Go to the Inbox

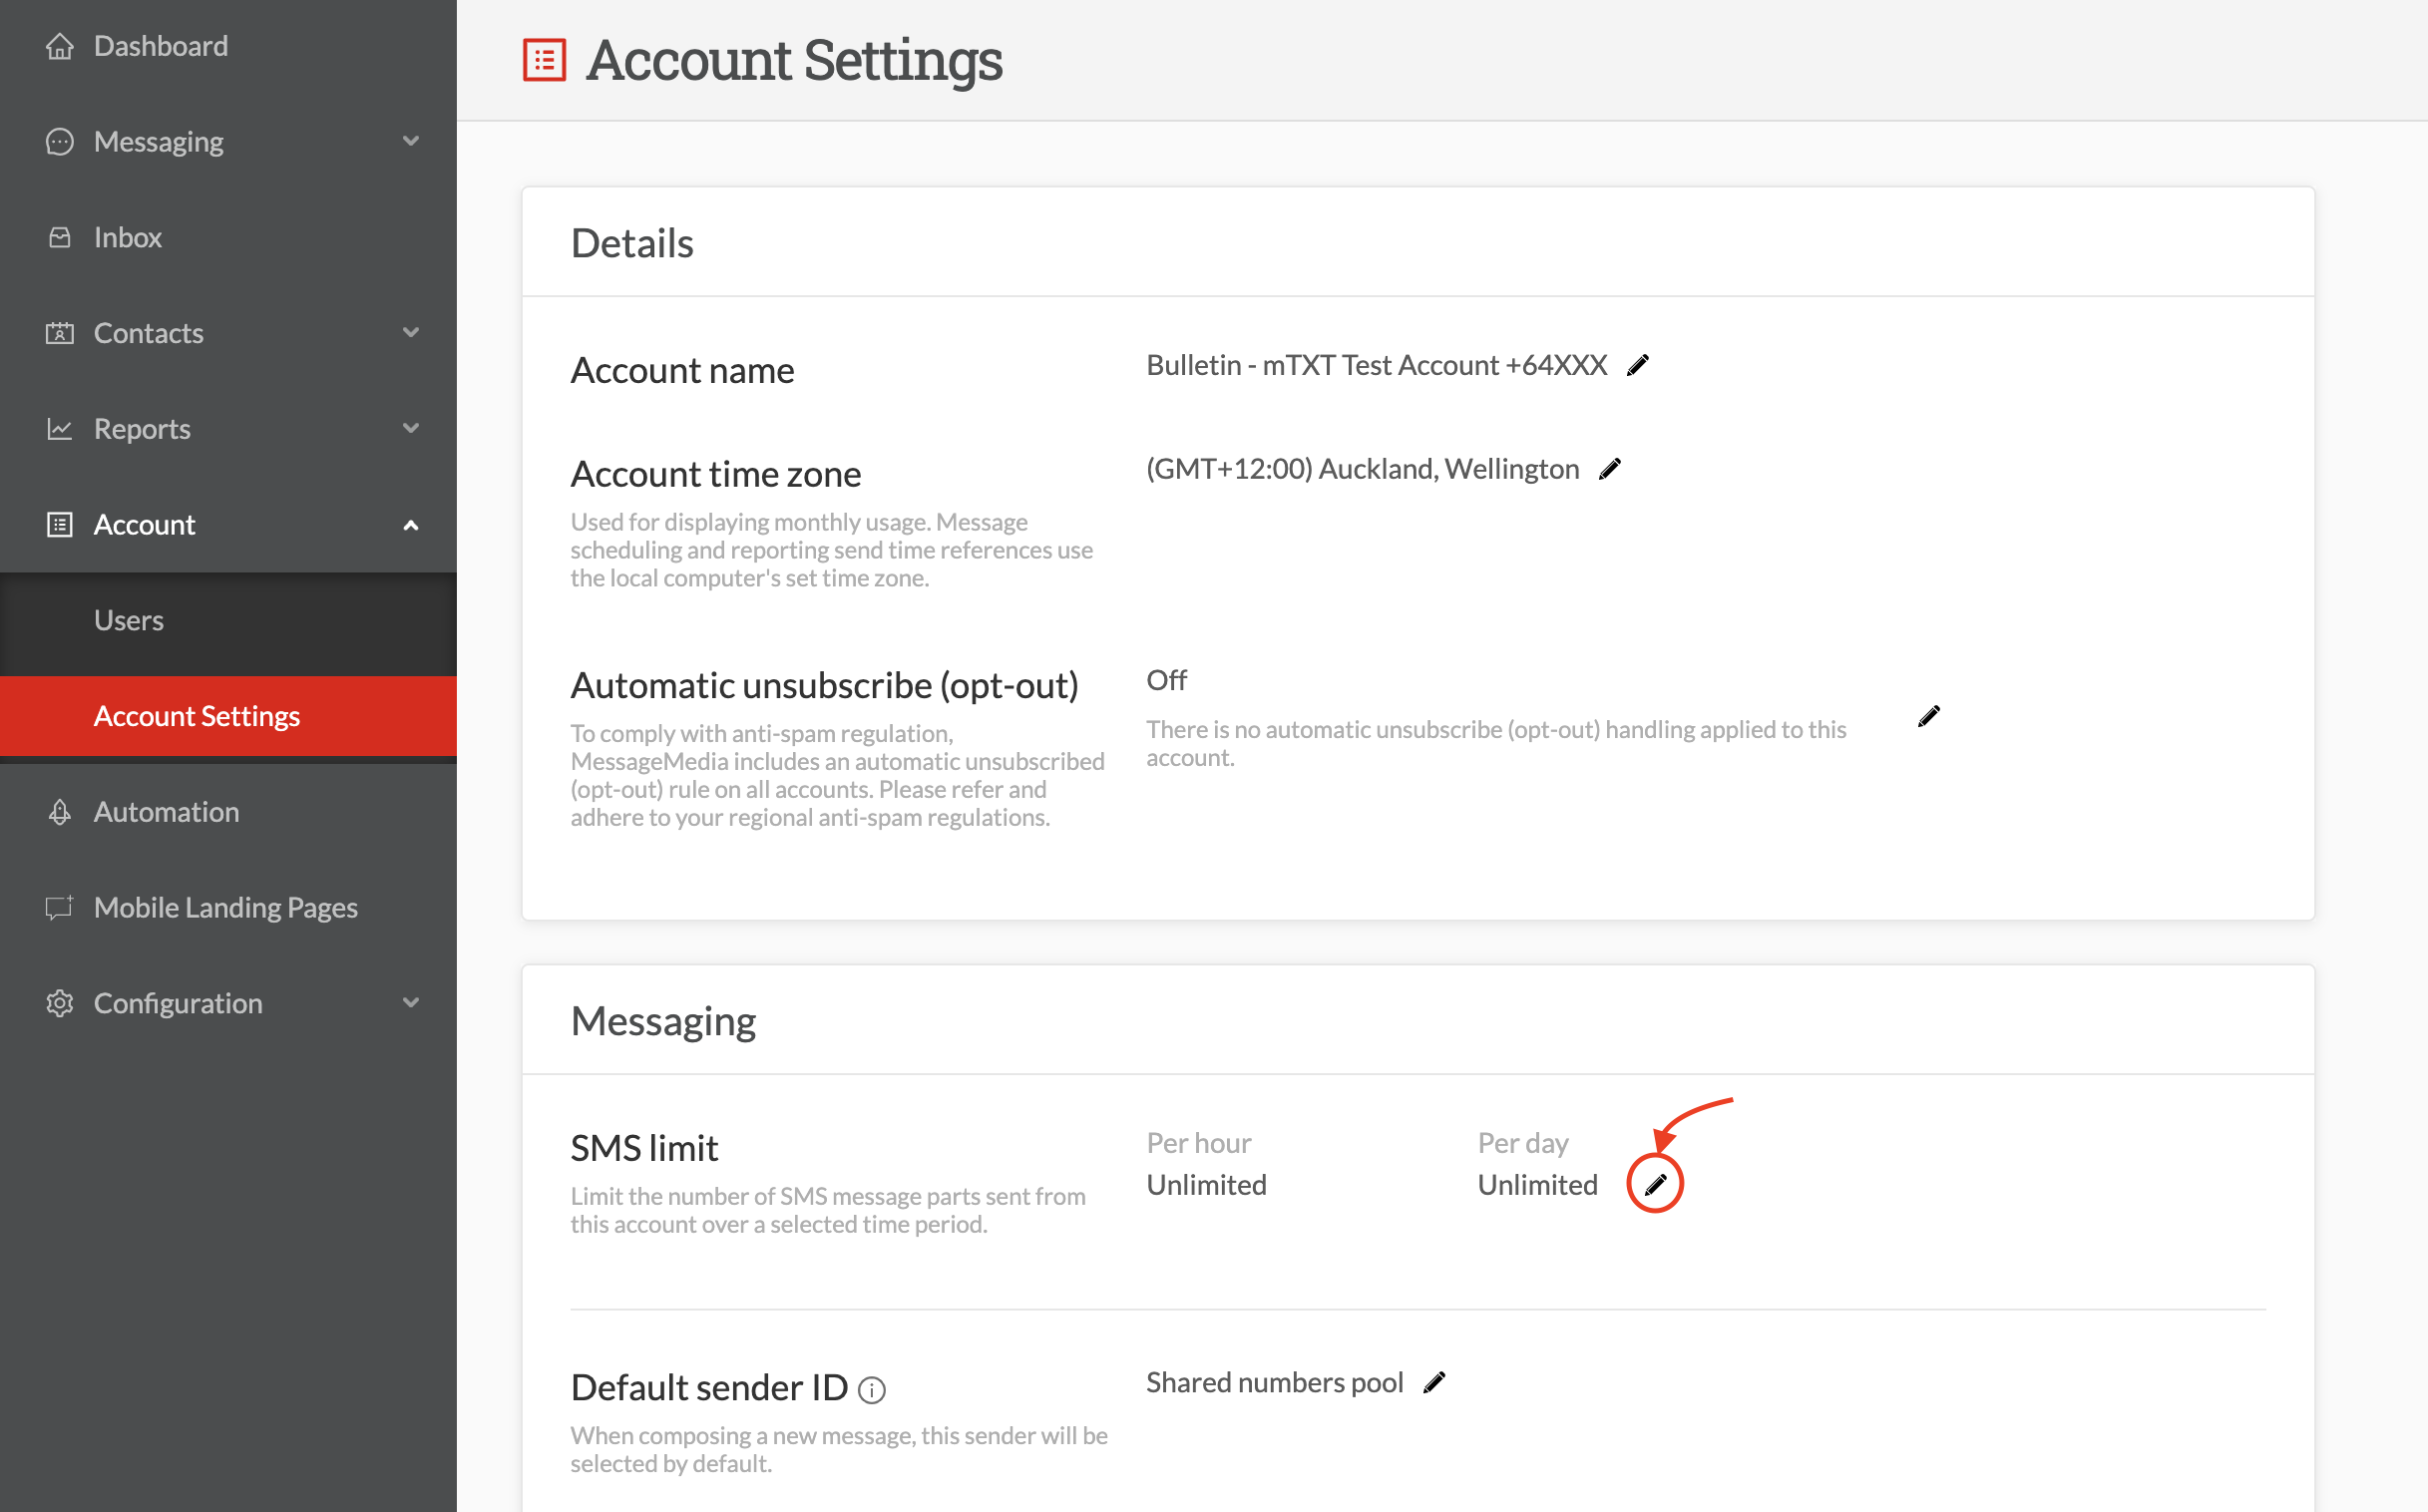click(x=127, y=237)
